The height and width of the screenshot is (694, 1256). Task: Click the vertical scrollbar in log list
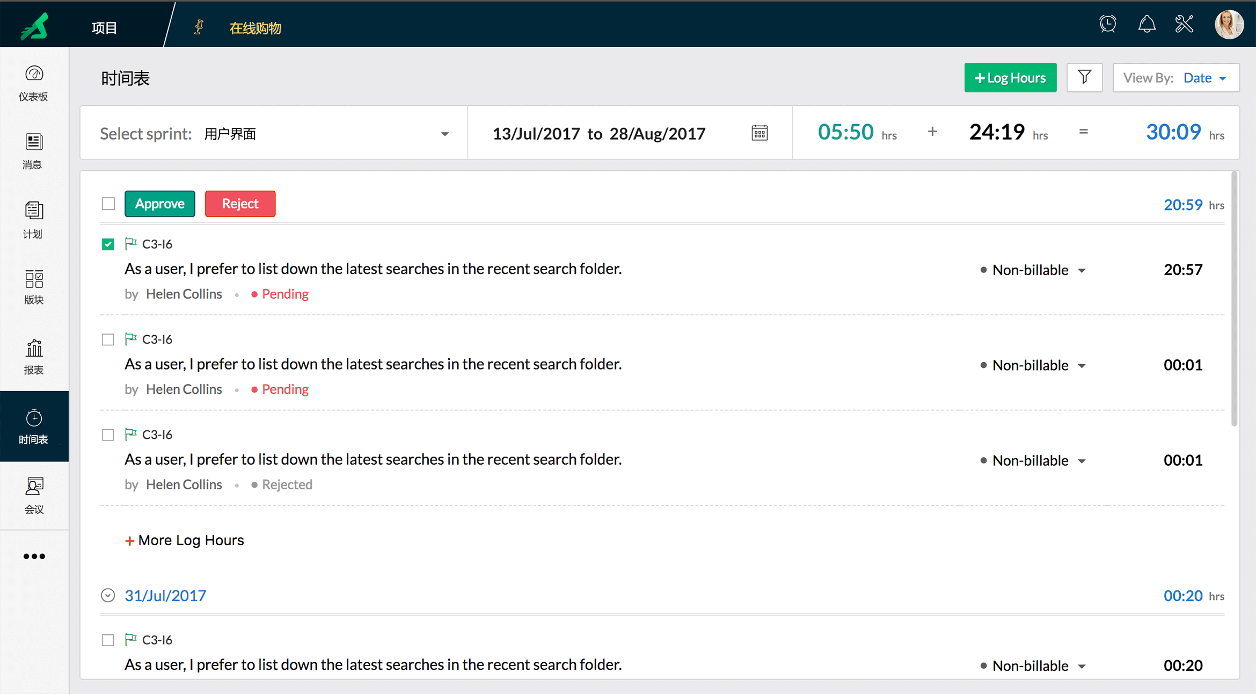pos(1234,298)
